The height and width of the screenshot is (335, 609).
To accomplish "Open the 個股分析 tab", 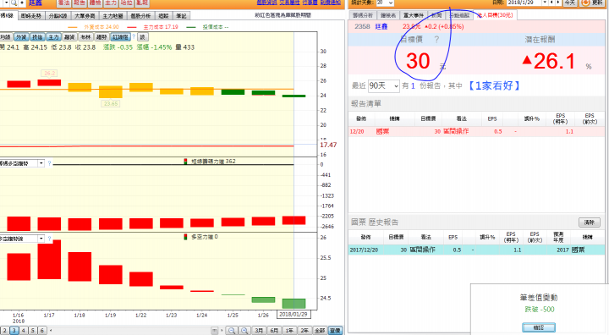I will coord(140,16).
